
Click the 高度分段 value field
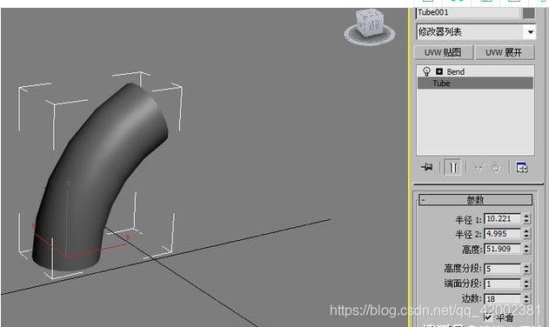coord(502,269)
